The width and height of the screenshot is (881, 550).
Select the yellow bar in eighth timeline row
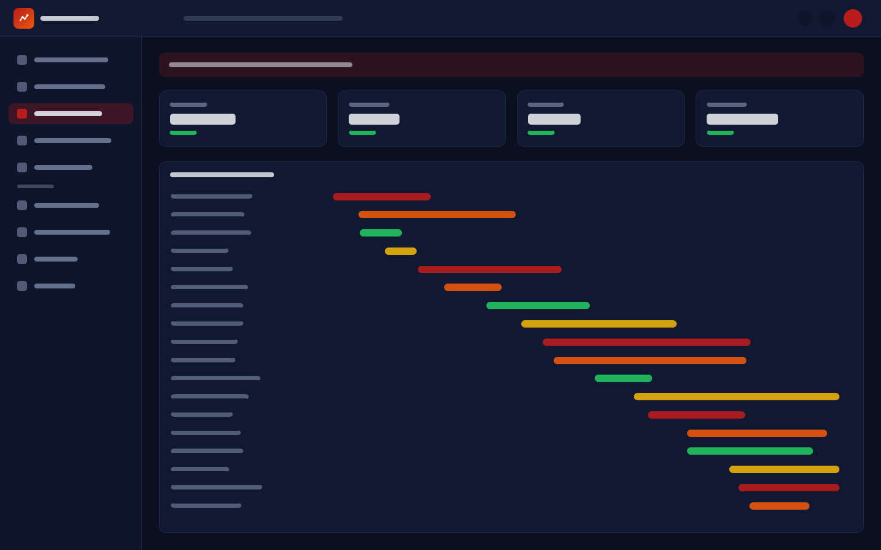(x=599, y=324)
